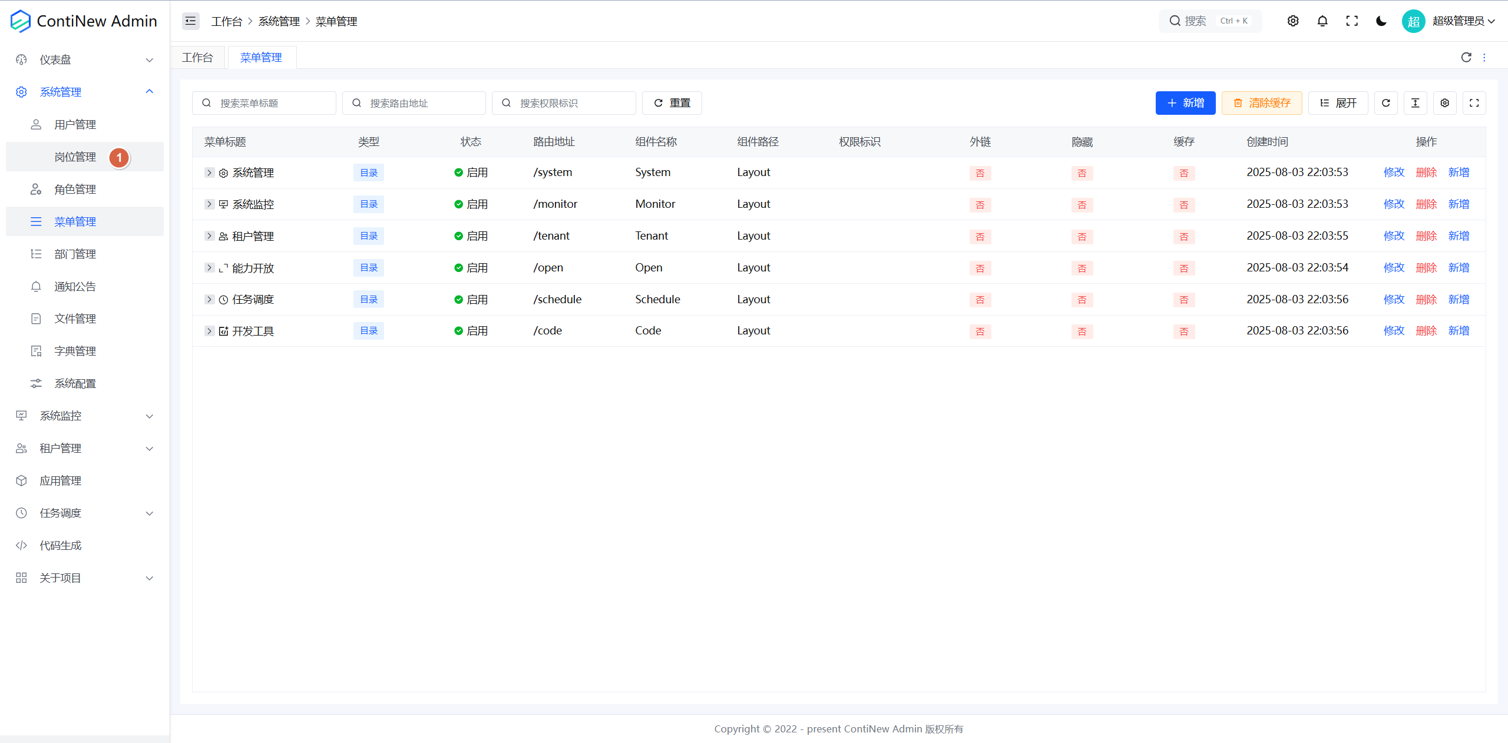Click 修改 for the 能力开放 row

tap(1394, 268)
